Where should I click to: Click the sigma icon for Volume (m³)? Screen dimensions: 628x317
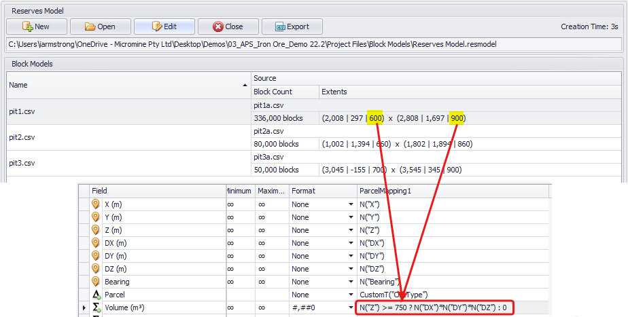point(95,308)
